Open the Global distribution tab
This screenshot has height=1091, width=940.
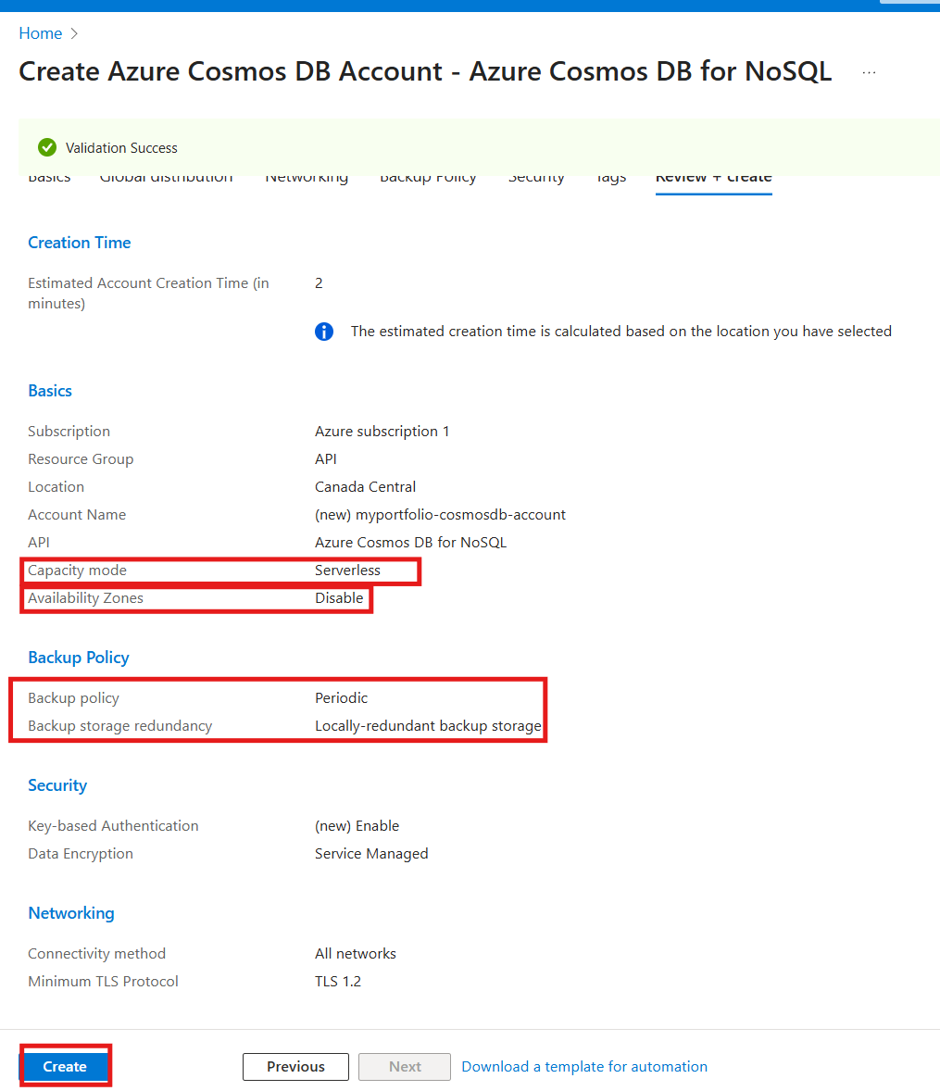(x=166, y=177)
